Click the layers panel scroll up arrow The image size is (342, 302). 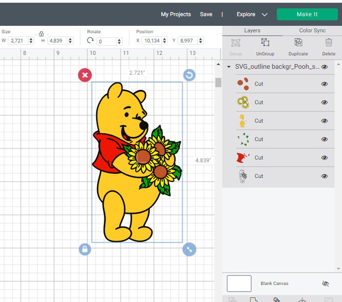338,64
